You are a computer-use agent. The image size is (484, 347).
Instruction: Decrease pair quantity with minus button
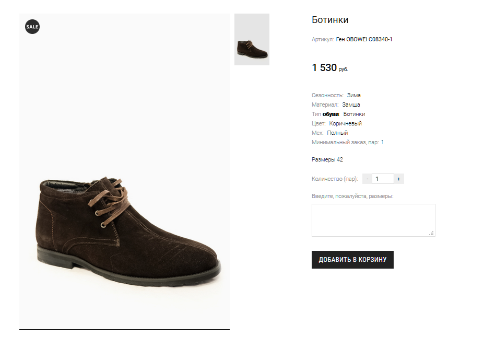coord(368,179)
